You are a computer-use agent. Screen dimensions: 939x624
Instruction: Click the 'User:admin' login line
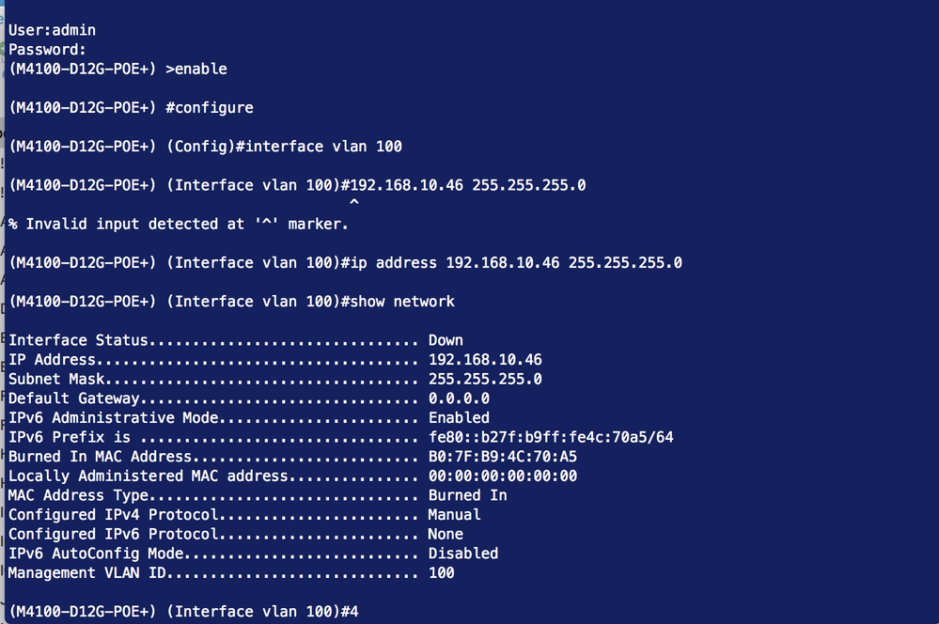tap(52, 30)
